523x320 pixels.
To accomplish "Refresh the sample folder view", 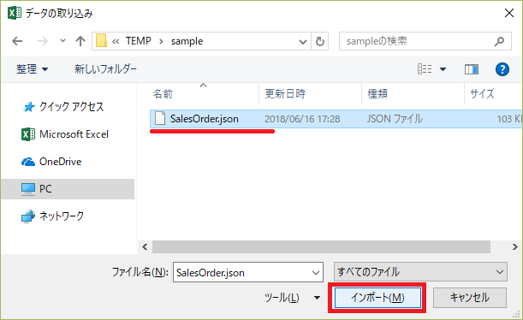I will point(319,41).
